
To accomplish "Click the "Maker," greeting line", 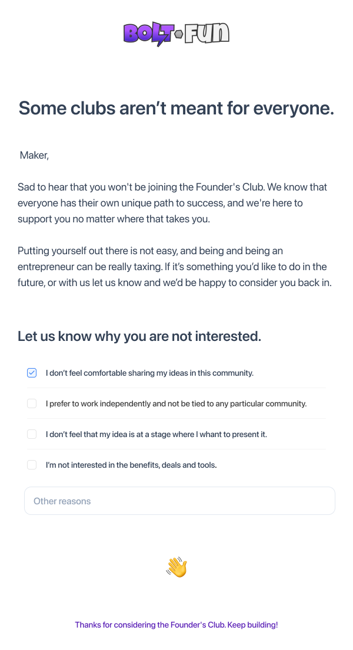I will coord(34,155).
